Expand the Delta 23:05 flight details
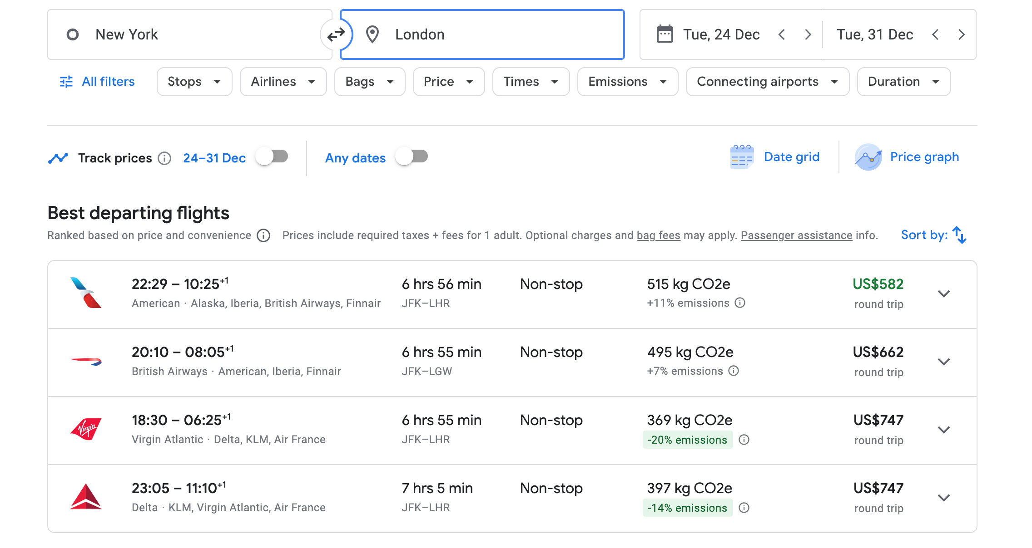 [x=944, y=498]
